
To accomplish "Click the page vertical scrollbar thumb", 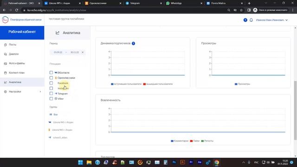I will pos(295,110).
